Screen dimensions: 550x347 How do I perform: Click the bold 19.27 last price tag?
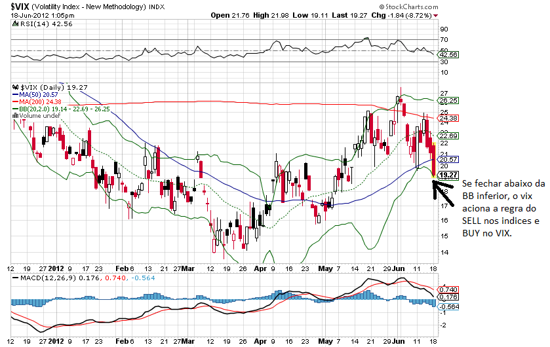448,175
